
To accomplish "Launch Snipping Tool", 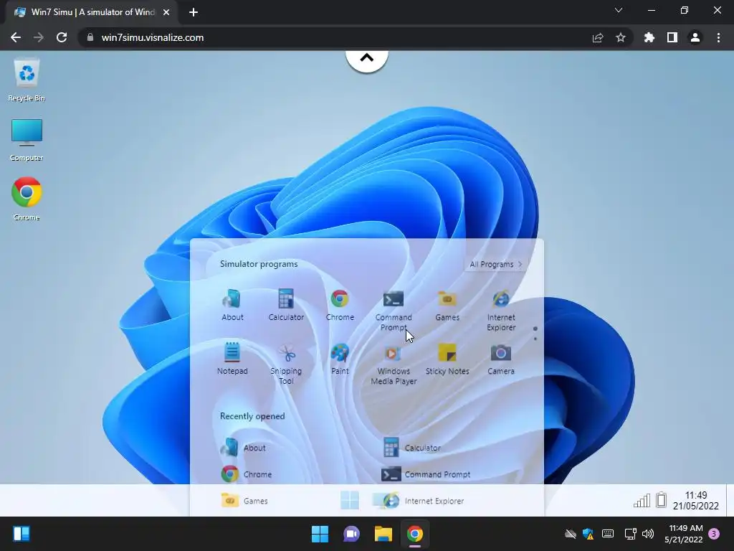I will click(286, 364).
